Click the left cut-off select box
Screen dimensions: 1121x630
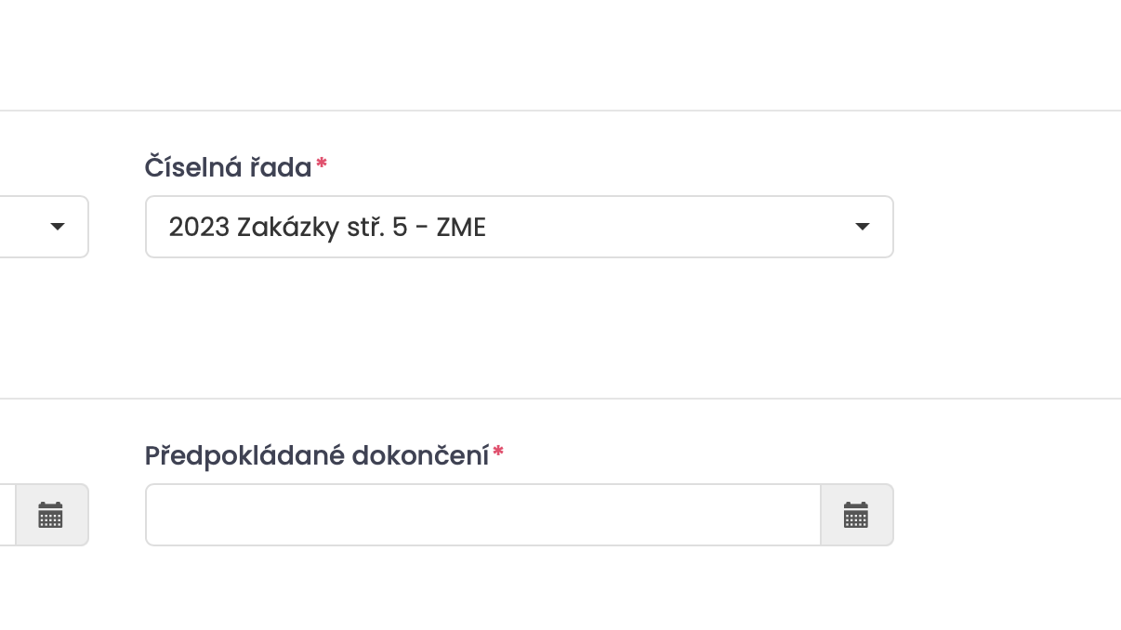pyautogui.click(x=45, y=227)
